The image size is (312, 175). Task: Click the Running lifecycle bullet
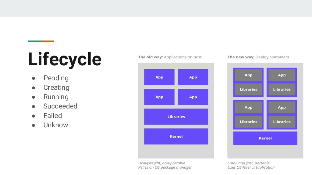56,97
